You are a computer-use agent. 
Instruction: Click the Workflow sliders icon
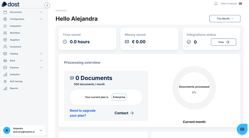(5, 33)
